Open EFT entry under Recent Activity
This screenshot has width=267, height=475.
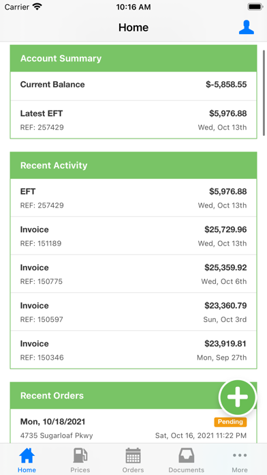133,198
